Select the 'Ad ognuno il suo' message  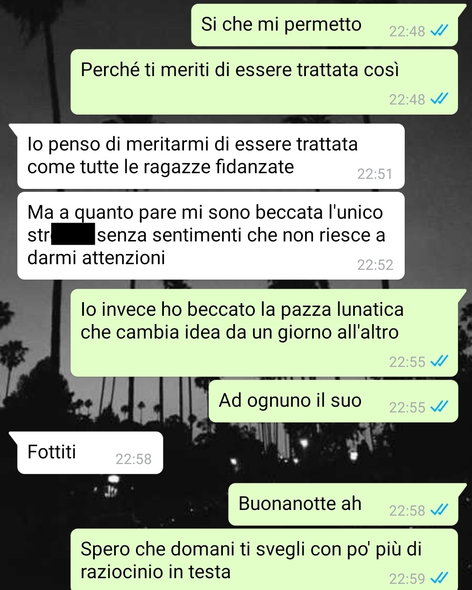(333, 401)
